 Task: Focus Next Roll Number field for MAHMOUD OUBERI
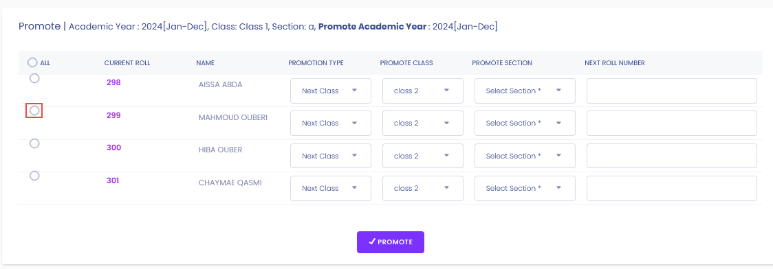point(671,124)
